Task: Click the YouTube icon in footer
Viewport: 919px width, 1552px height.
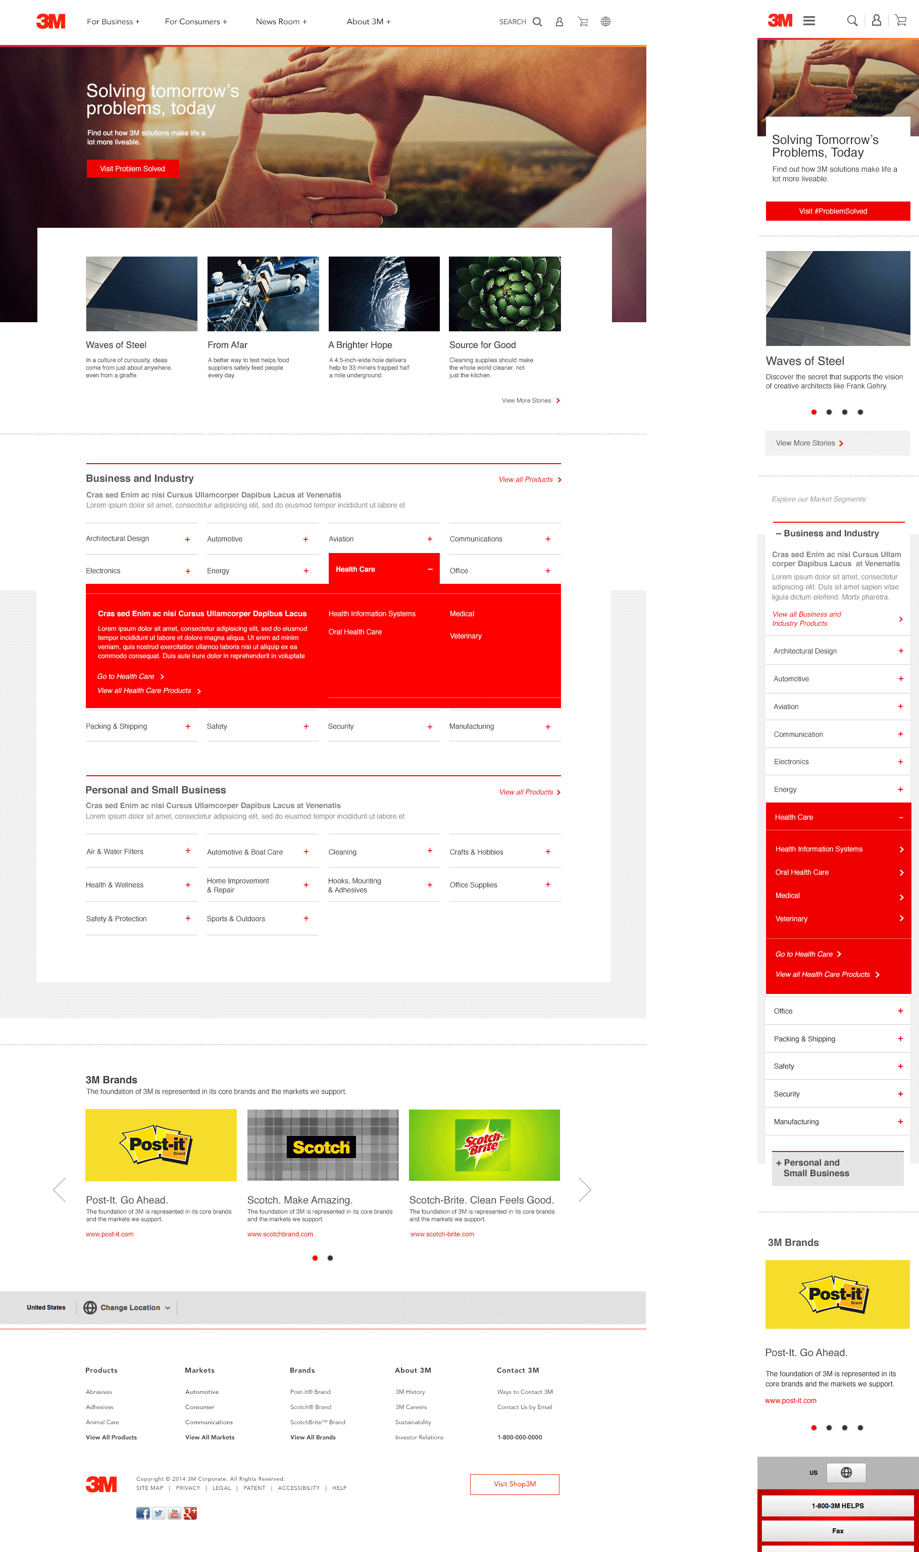Action: pos(175,1513)
